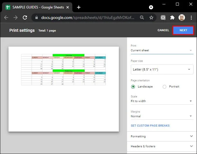Click the browser forward arrow
197x154 pixels.
point(16,17)
